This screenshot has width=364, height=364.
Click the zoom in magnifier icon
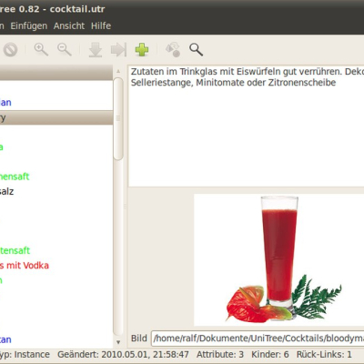coord(41,49)
